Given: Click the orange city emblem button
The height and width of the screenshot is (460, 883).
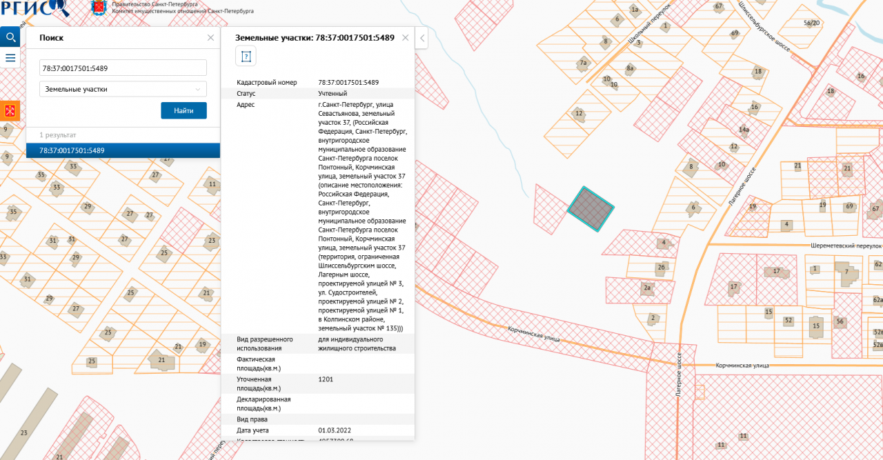Looking at the screenshot, I should point(10,110).
